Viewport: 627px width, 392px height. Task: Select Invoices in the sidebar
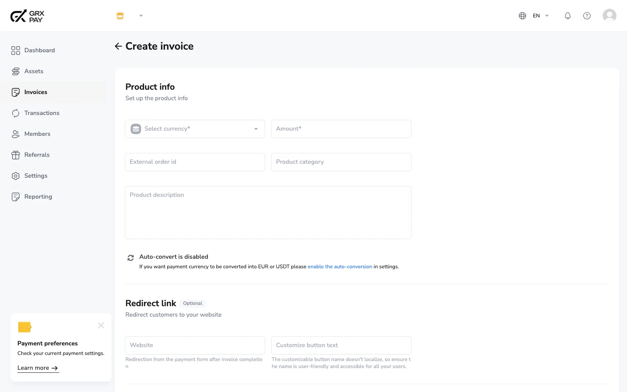pyautogui.click(x=53, y=92)
